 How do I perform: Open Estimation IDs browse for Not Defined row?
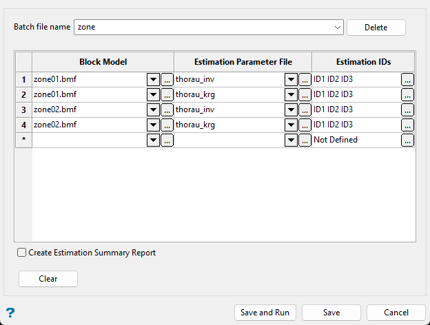tap(407, 140)
